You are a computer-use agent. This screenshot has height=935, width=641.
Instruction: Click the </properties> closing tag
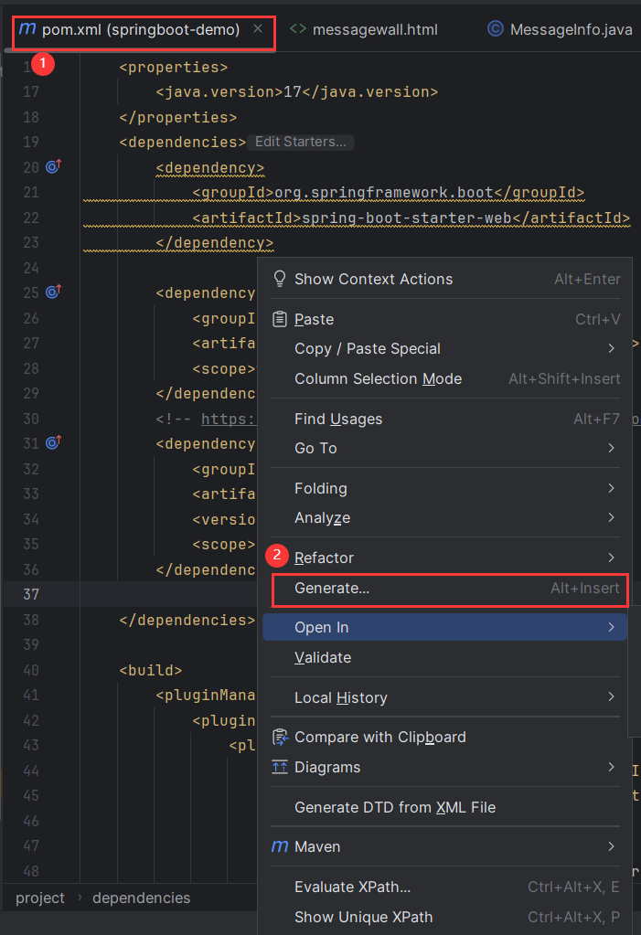click(178, 117)
